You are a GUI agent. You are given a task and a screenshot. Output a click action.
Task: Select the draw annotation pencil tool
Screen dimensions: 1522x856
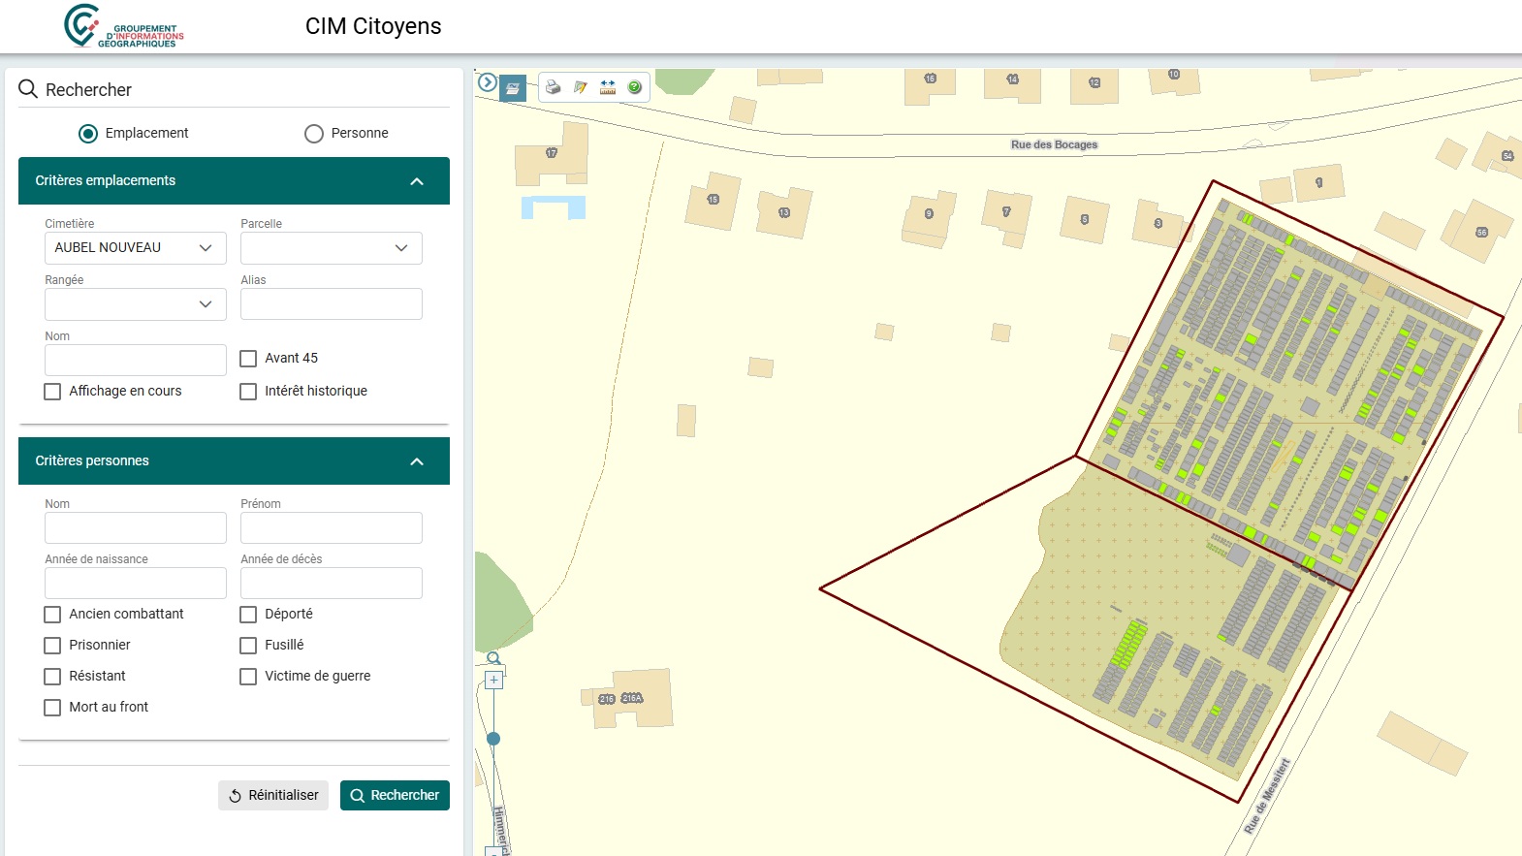(580, 87)
